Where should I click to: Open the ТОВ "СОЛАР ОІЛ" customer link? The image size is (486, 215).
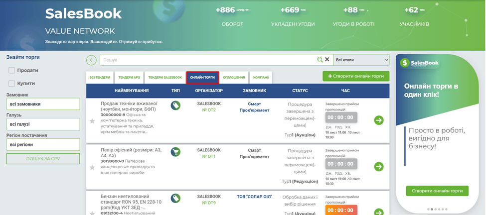(x=254, y=197)
